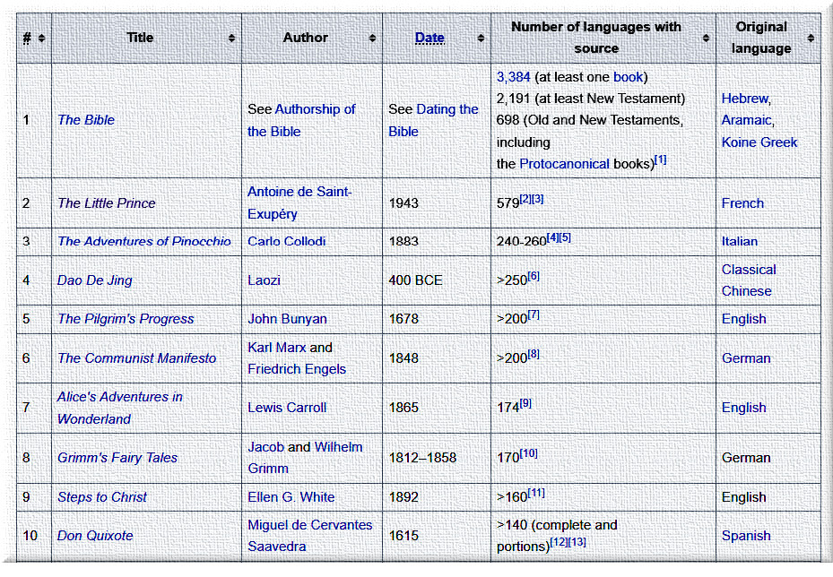
Task: Click the 3,384 languages link
Action: 513,77
